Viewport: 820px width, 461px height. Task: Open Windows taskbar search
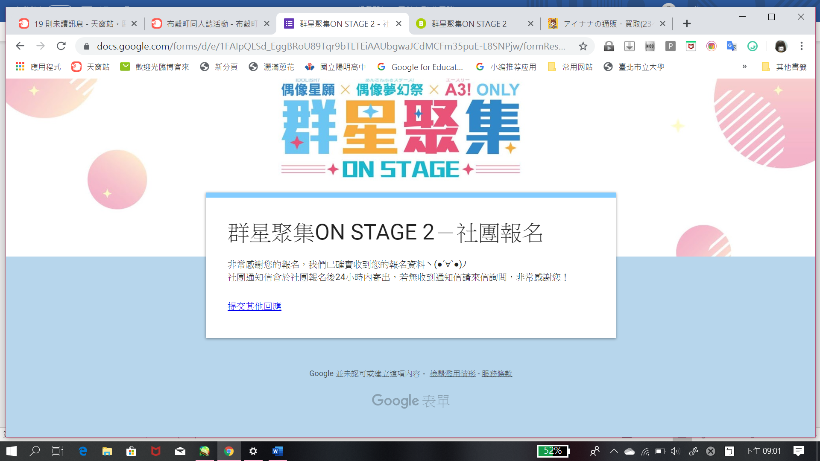(35, 451)
